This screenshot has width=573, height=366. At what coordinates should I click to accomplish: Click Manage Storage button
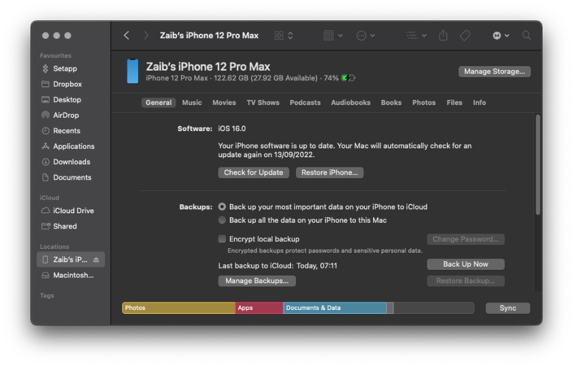coord(495,71)
